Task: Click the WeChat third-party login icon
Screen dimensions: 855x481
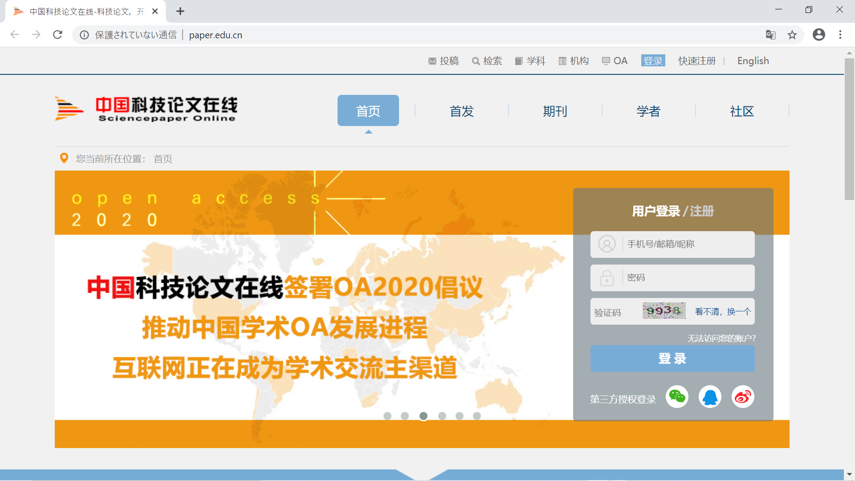Action: (677, 396)
